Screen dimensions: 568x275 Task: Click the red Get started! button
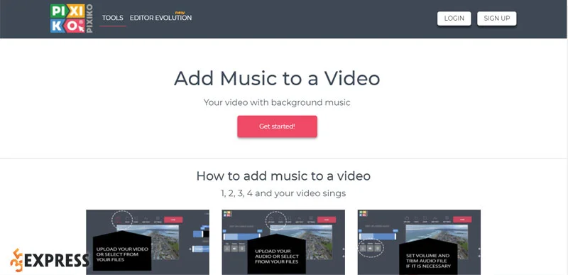[278, 126]
